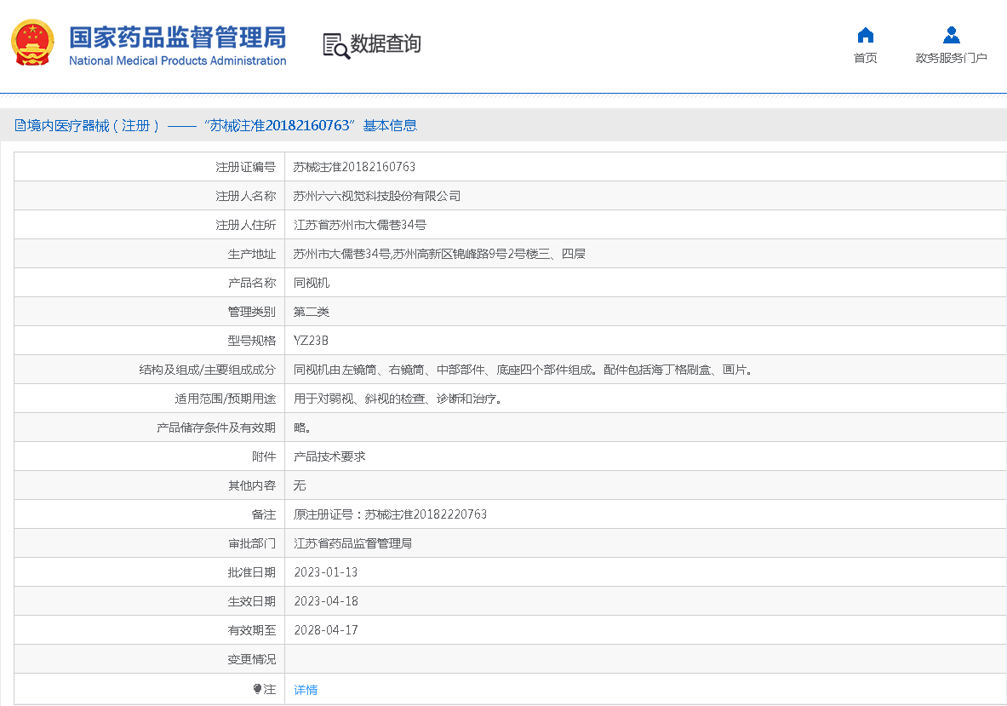Open the 政务服务门户 text link
Viewport: 1007px width, 706px height.
click(x=951, y=58)
